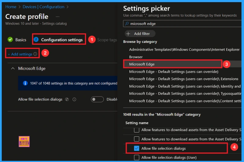The height and width of the screenshot is (162, 244).
Task: Select Microsoft Edge - Default Settings (users can override)
Action: point(174,72)
